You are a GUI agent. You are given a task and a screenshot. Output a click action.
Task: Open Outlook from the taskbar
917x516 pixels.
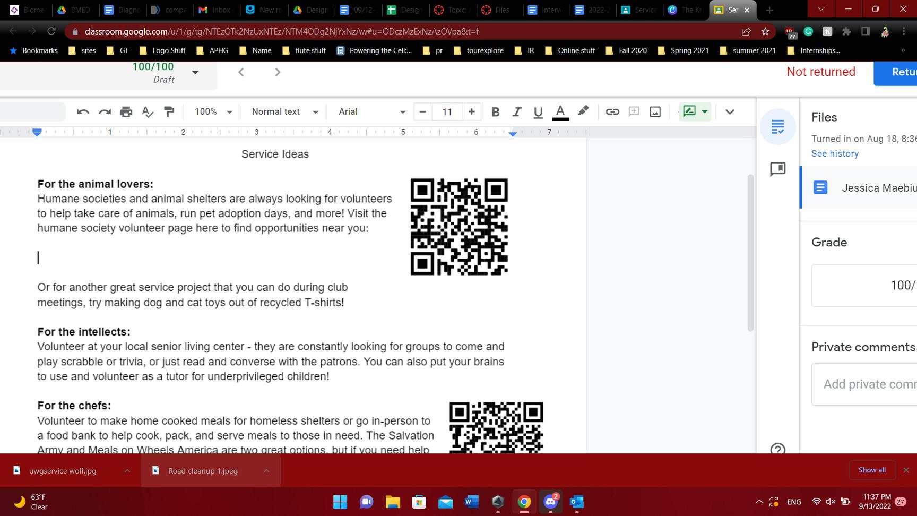tap(577, 501)
